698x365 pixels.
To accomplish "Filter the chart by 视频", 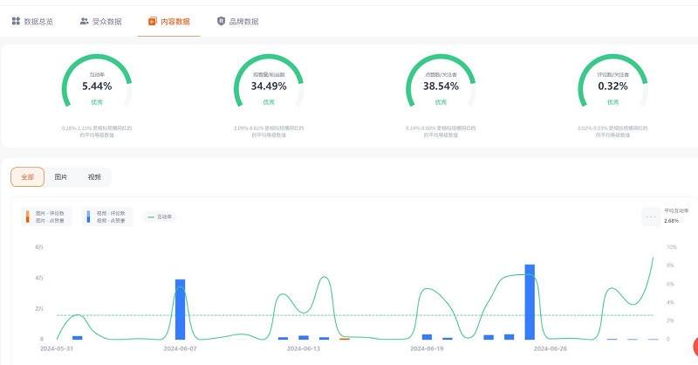I will [x=94, y=176].
